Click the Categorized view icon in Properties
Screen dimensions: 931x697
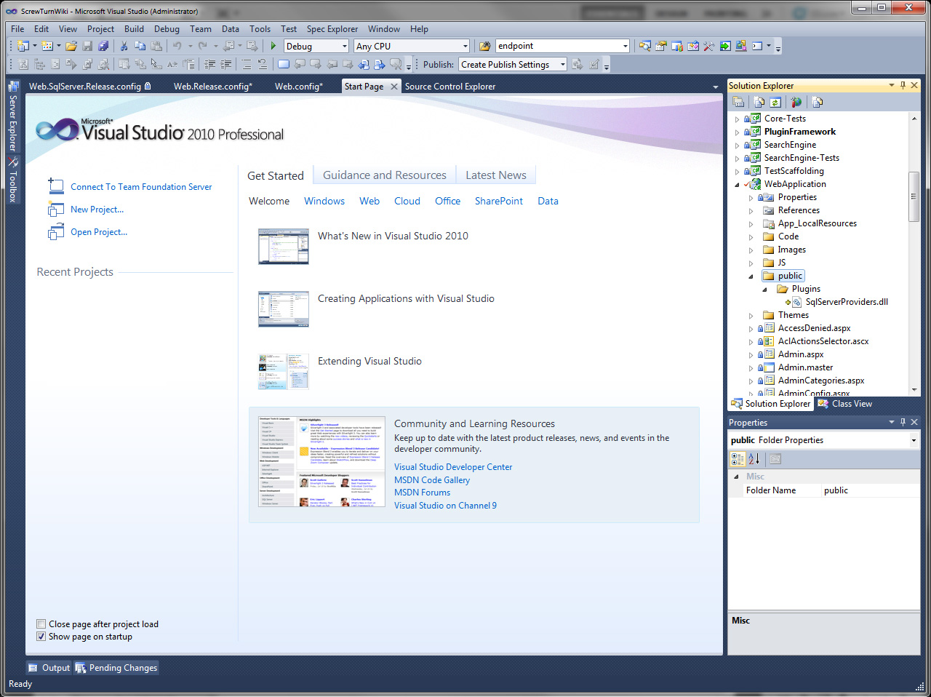(738, 459)
